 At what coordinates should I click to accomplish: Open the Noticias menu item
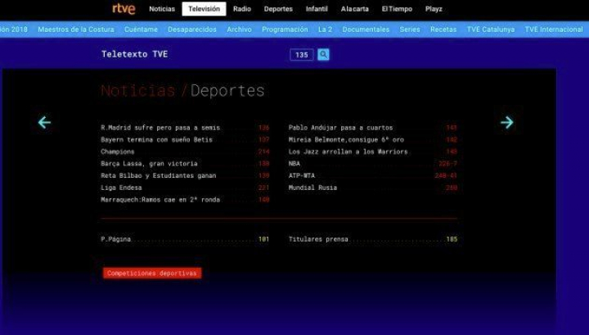point(162,9)
